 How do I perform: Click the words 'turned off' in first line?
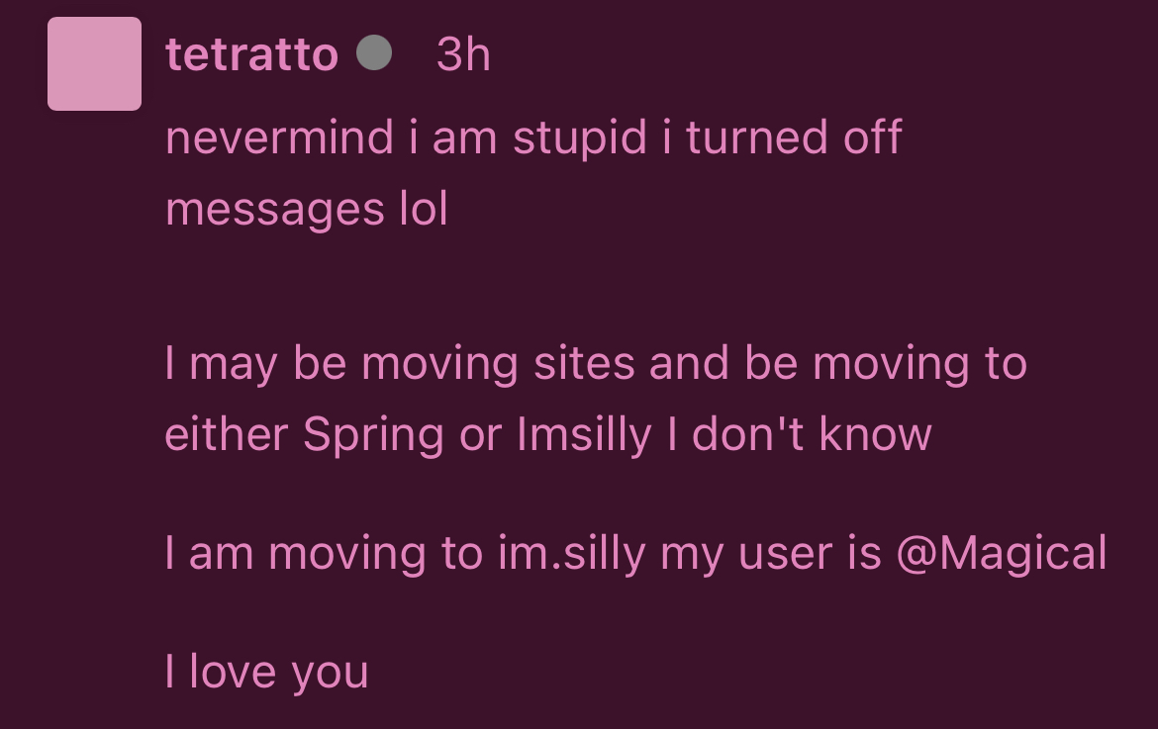click(794, 137)
